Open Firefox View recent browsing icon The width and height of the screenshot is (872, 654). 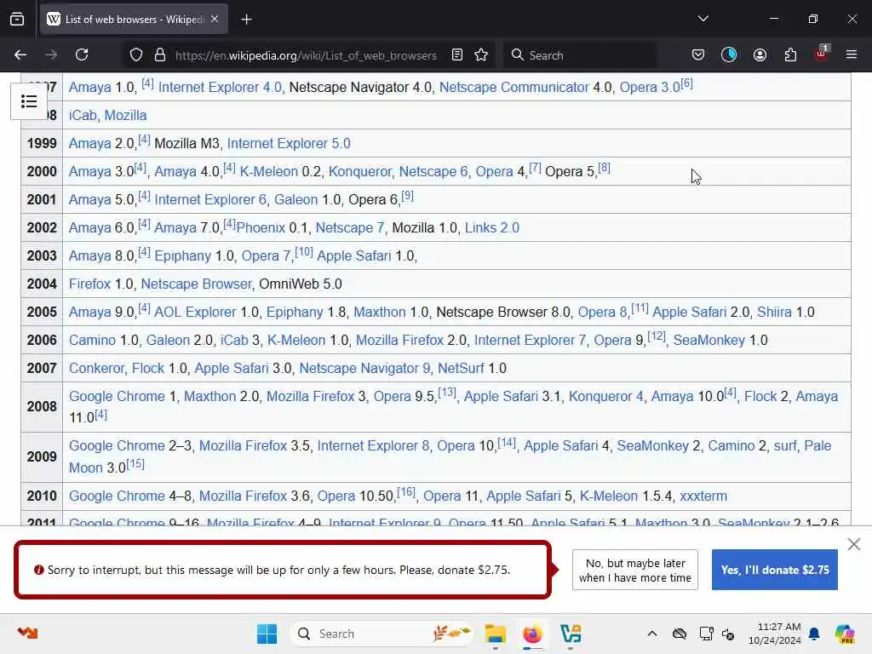[x=17, y=20]
